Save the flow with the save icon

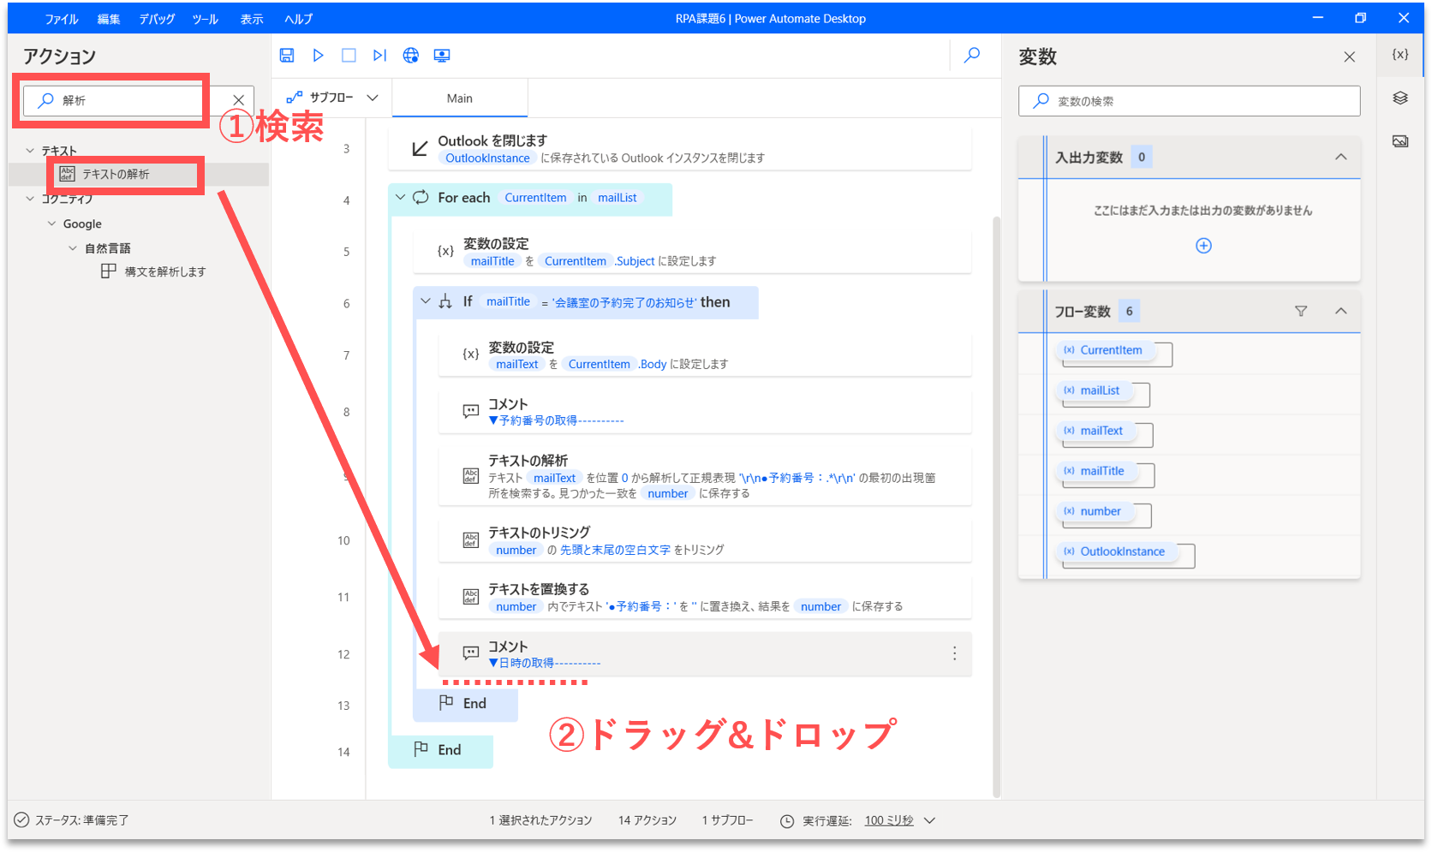(287, 56)
